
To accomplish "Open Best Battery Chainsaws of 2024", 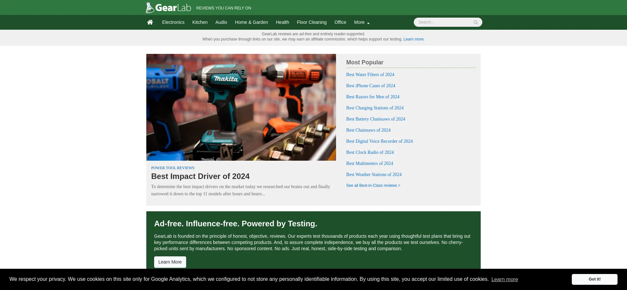I will click(376, 119).
